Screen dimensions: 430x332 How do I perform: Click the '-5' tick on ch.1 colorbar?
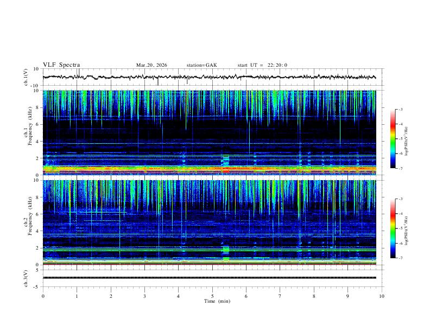[400, 139]
